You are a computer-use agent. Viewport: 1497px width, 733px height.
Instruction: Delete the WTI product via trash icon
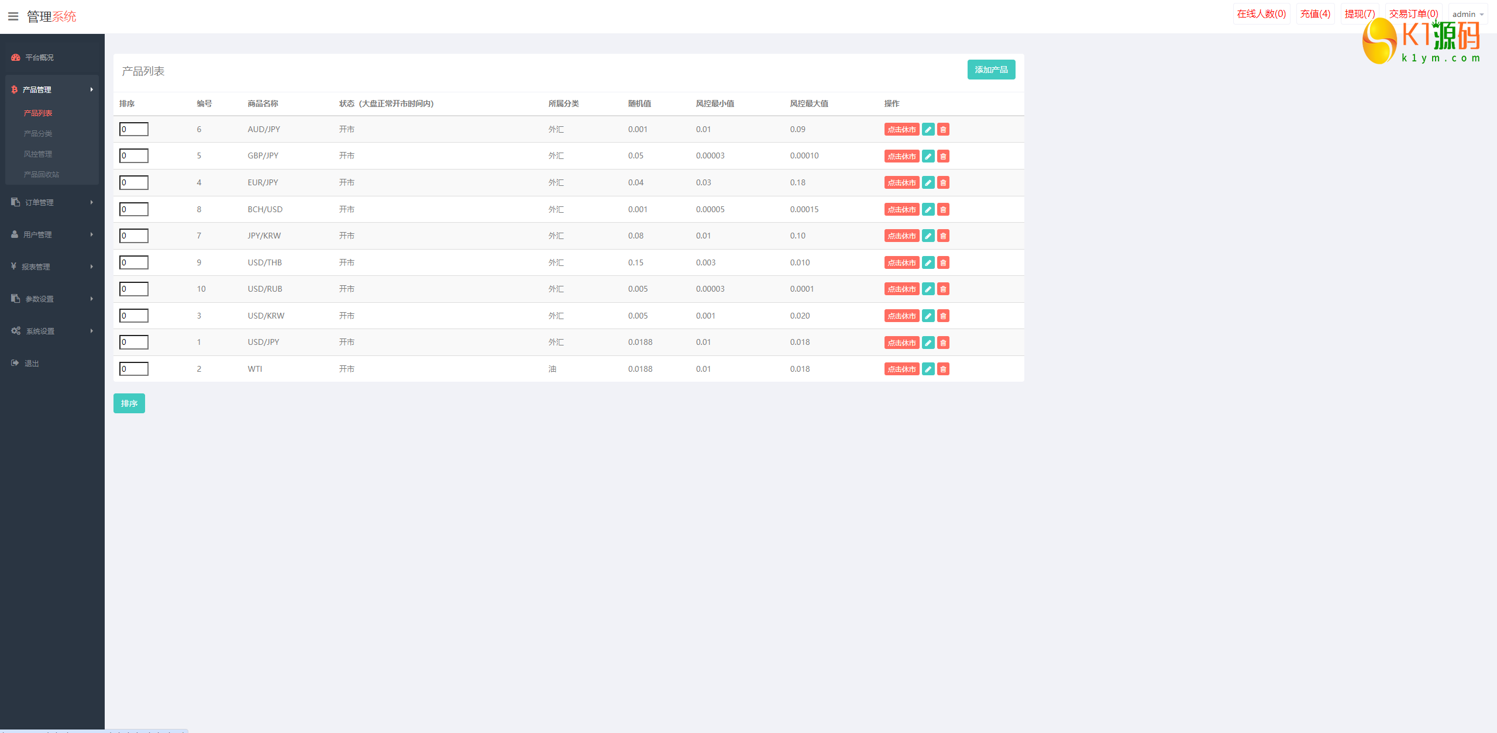(x=943, y=369)
